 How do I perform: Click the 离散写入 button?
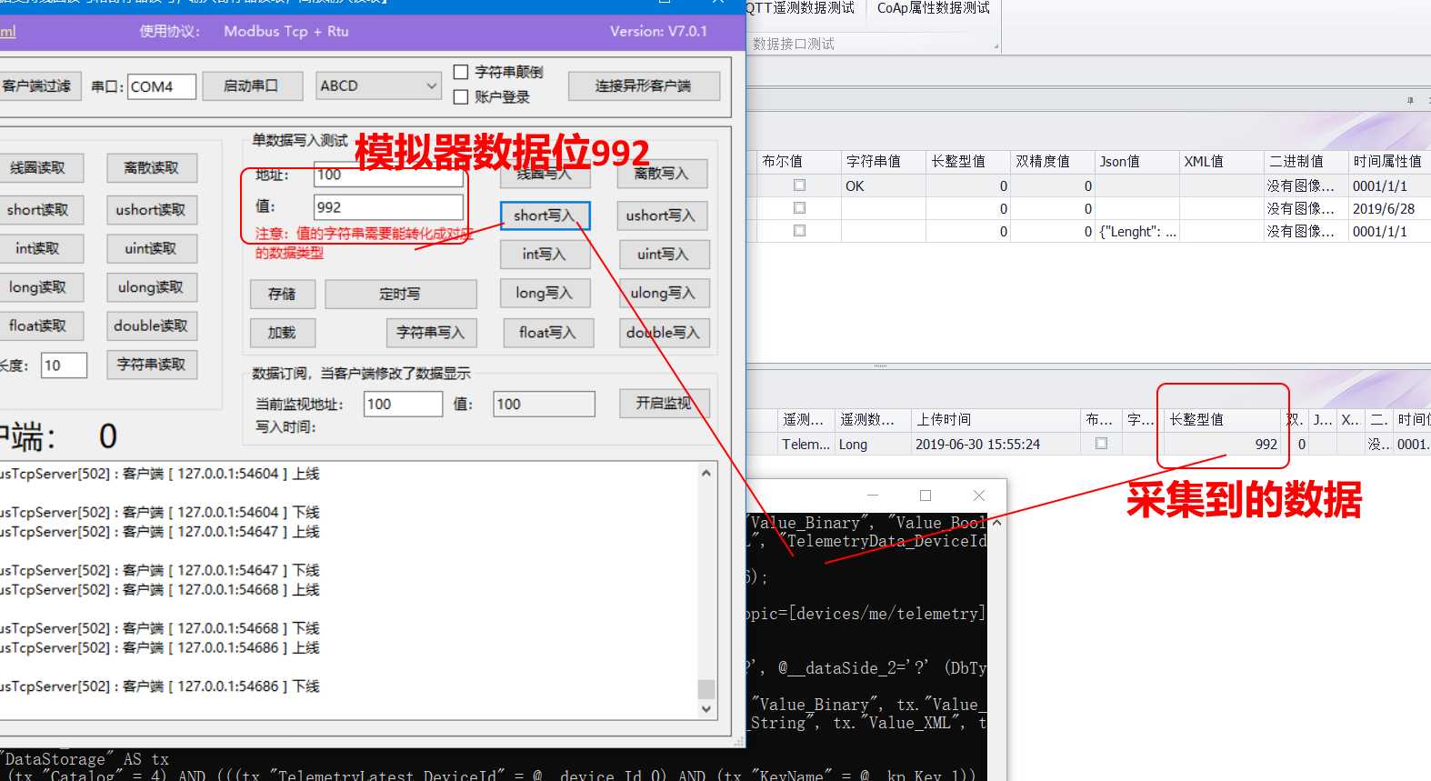(x=663, y=174)
